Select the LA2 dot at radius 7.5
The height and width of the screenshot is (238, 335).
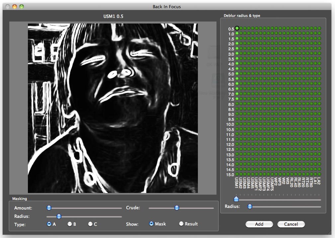(x=319, y=99)
